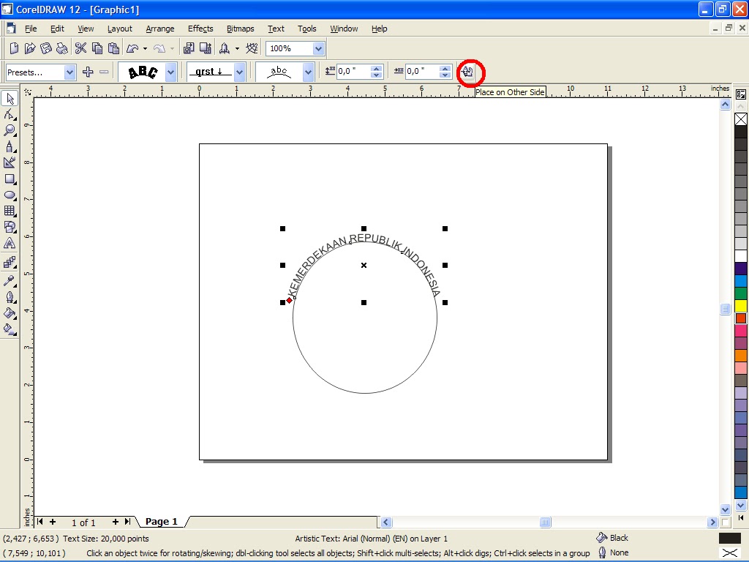Image resolution: width=749 pixels, height=562 pixels.
Task: Click the Export icon
Action: pos(206,48)
